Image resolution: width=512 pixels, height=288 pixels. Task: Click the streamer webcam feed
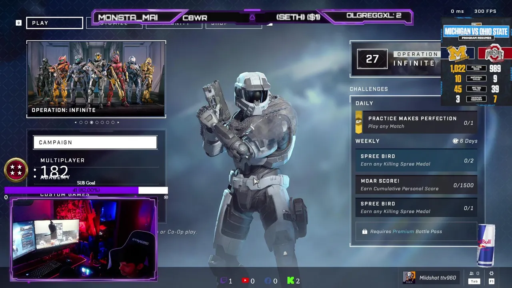(x=84, y=239)
